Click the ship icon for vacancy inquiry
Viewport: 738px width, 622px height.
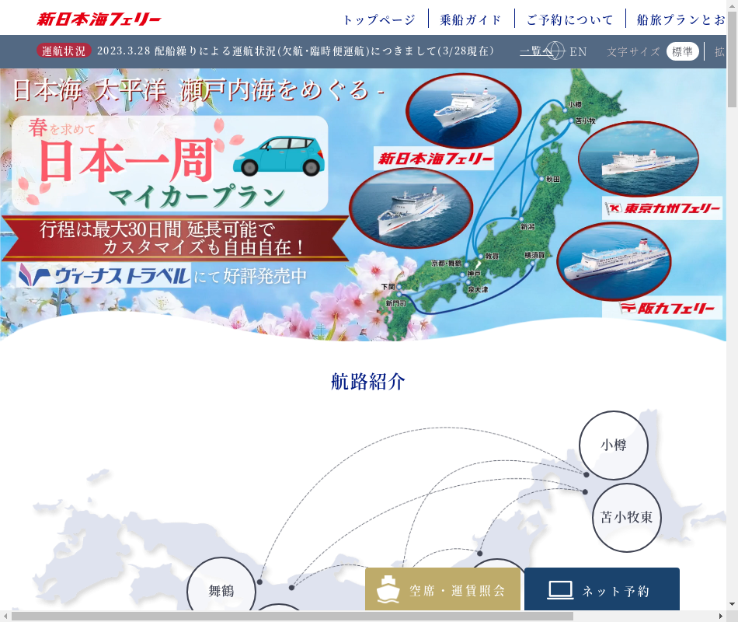(x=388, y=590)
